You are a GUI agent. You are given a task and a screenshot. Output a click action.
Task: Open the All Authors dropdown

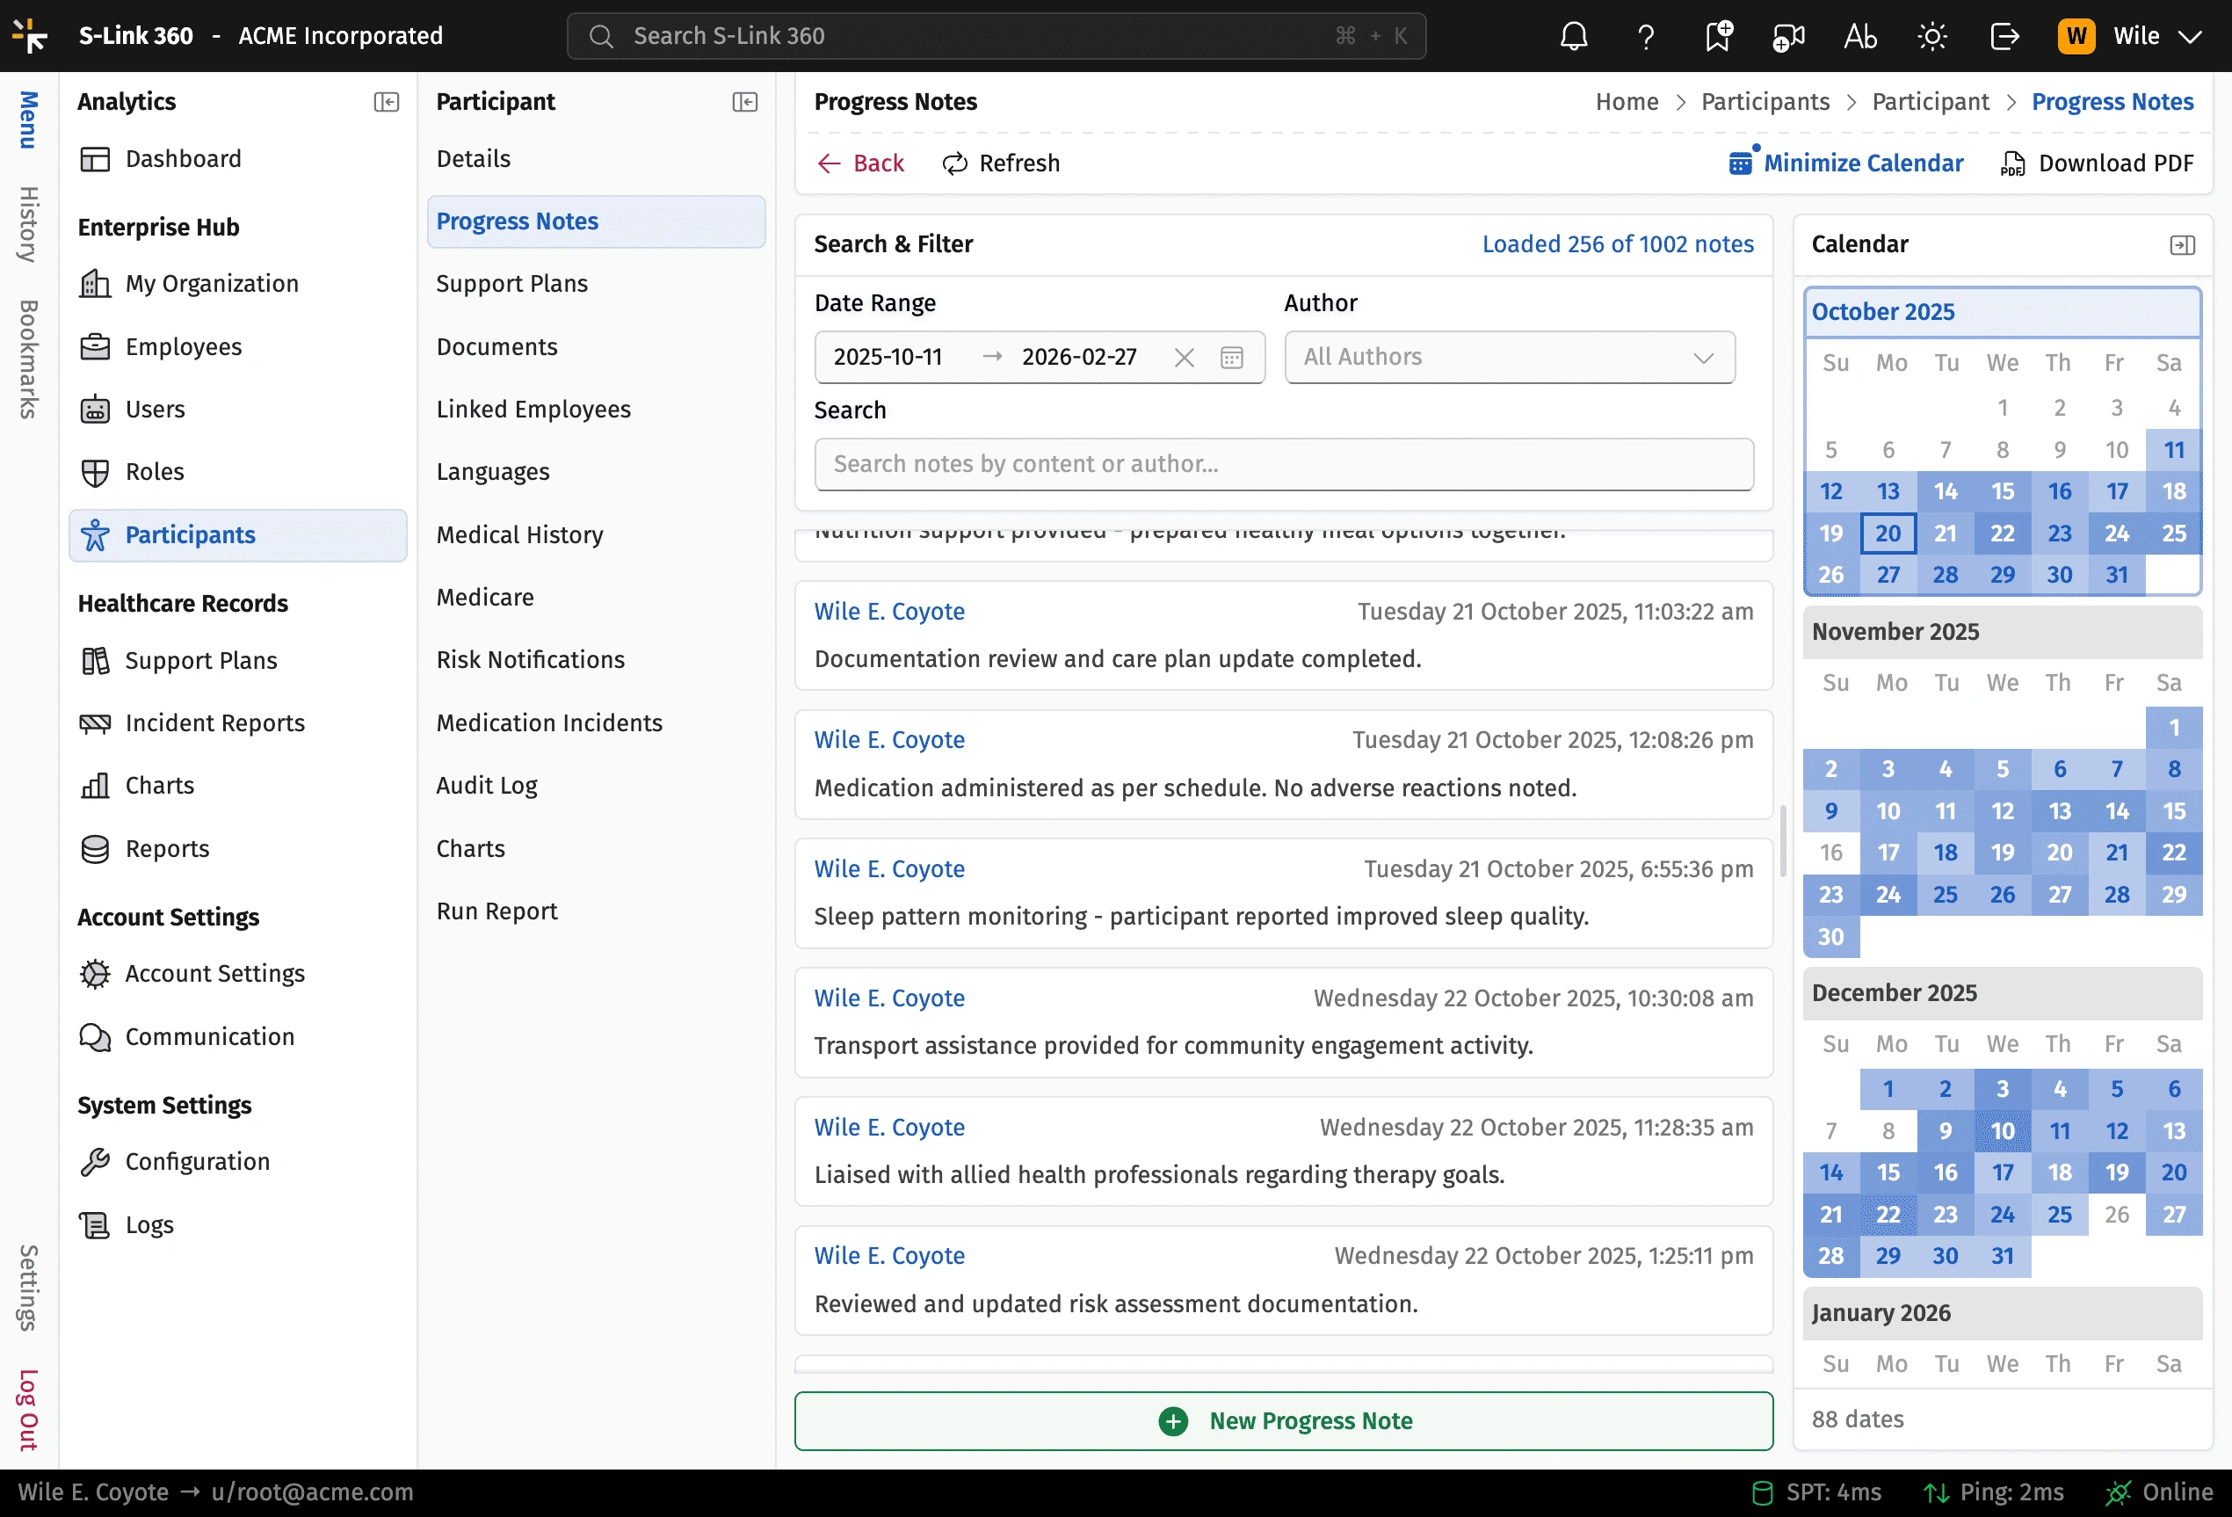click(x=1509, y=358)
